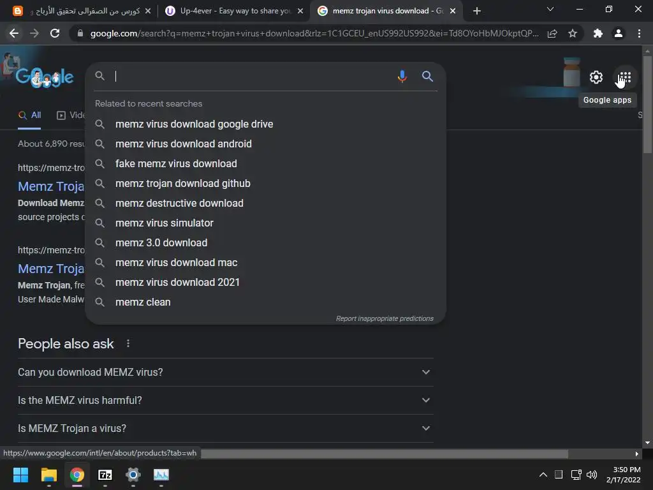Switch to the Videos results tab

(71, 115)
